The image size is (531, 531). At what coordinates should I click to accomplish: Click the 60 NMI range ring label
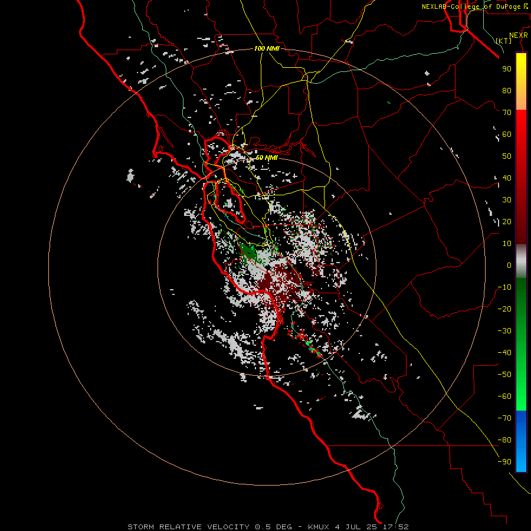click(267, 158)
